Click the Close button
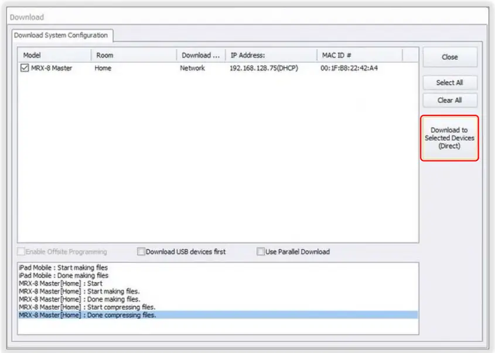The image size is (495, 353). [x=449, y=57]
